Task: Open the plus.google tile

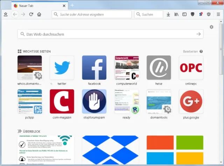Action: [191, 101]
